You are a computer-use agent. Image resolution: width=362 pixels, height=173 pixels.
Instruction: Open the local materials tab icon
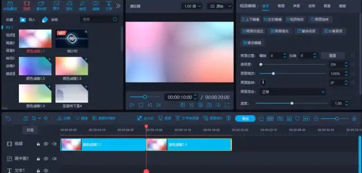pyautogui.click(x=10, y=4)
